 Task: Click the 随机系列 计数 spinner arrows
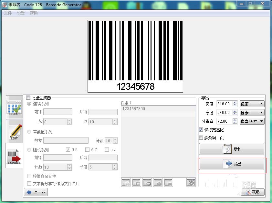[x=69, y=167]
